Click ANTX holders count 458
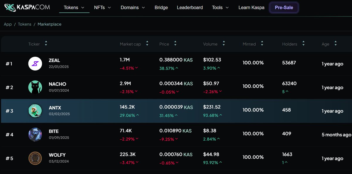Viewport: 352px width, 174px height. (x=286, y=110)
